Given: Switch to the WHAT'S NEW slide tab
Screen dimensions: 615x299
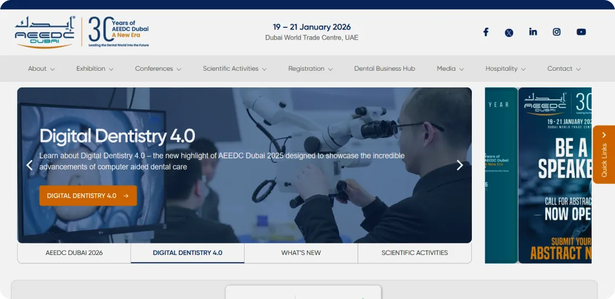Looking at the screenshot, I should click(301, 253).
